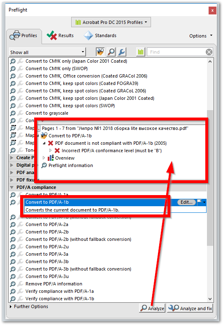Click the scrollbar up arrow
223x325 pixels.
(210, 61)
